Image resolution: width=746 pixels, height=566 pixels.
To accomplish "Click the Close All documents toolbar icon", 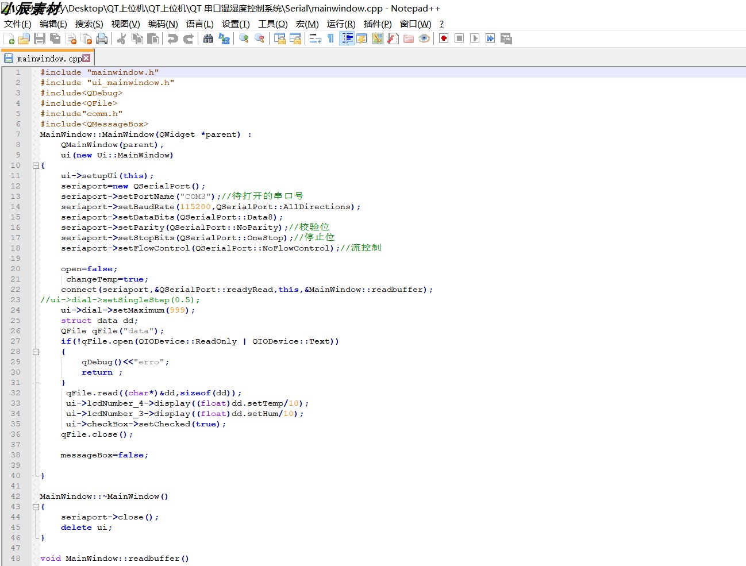I will coord(87,38).
